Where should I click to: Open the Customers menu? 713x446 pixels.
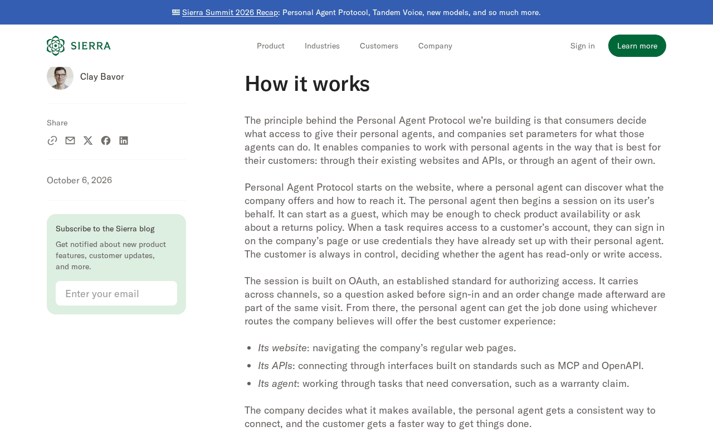tap(379, 46)
